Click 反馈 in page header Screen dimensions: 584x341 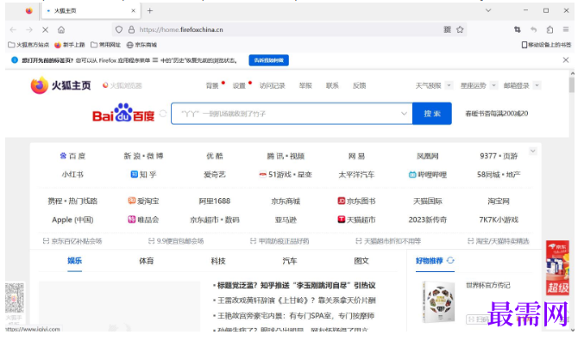pyautogui.click(x=359, y=85)
